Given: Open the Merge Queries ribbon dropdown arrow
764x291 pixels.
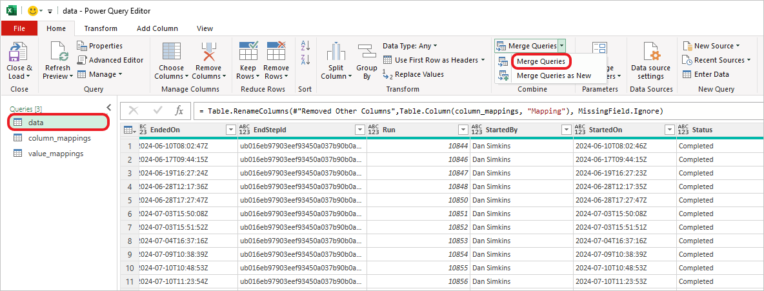Looking at the screenshot, I should (562, 46).
